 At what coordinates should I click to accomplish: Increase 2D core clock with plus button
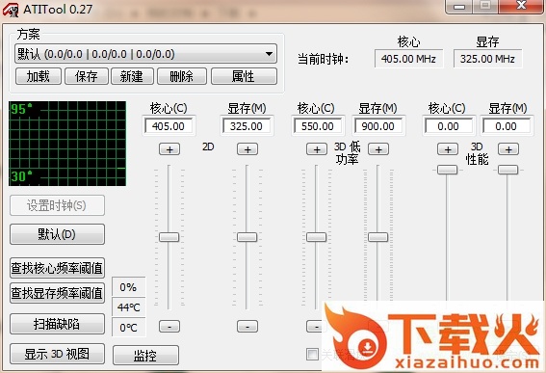pos(169,149)
